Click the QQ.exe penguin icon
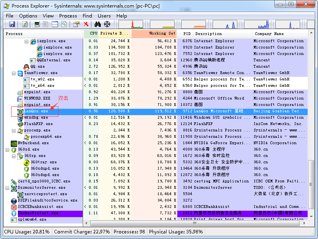The height and width of the screenshot is (239, 318). (26, 67)
